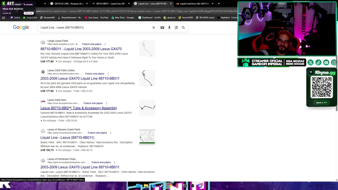Viewport: 338px width, 190px height.
Task: Open the StreamElements bookmark
Action: click(x=69, y=18)
